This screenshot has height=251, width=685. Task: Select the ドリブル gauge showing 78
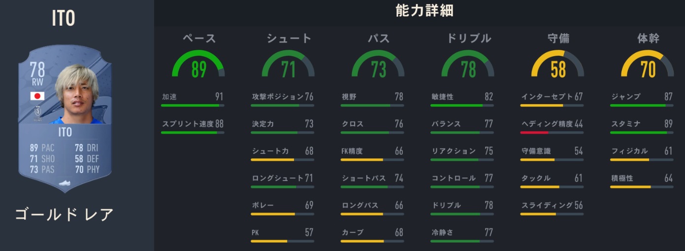tap(468, 65)
